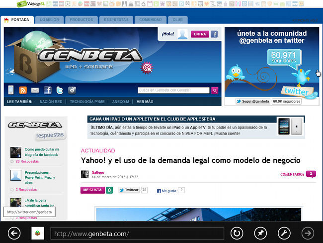Click Gallego's author avatar thumbnail

(x=84, y=174)
